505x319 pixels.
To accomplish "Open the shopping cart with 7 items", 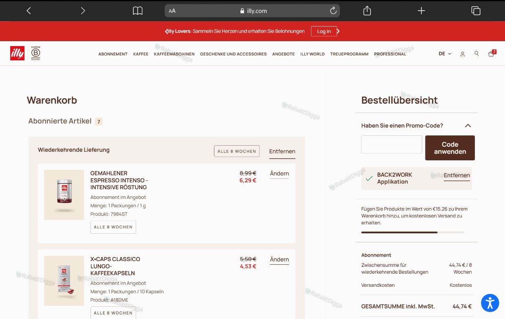I will click(x=492, y=53).
